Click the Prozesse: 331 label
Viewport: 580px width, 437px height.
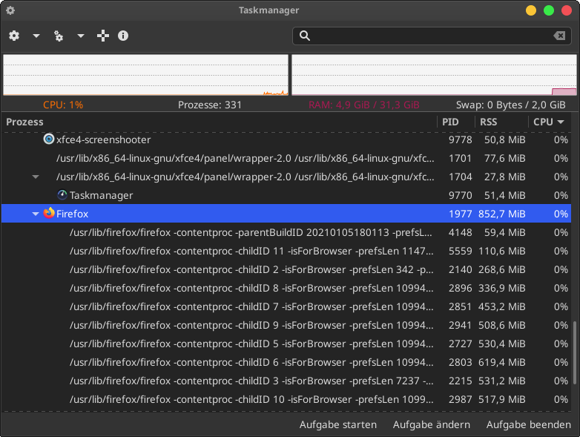pyautogui.click(x=210, y=105)
